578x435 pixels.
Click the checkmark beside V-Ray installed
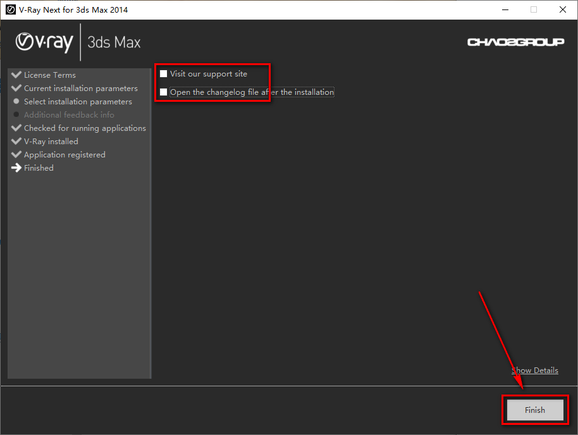coord(16,141)
